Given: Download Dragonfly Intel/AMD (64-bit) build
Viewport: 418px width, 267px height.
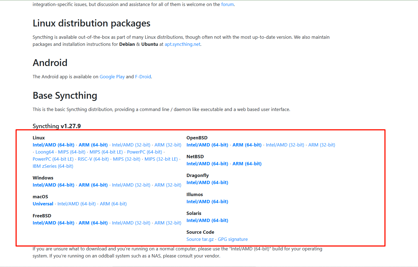Looking at the screenshot, I should click(207, 182).
